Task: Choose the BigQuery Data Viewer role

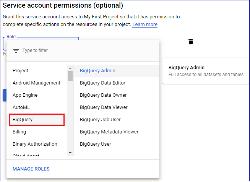Action: (x=104, y=107)
